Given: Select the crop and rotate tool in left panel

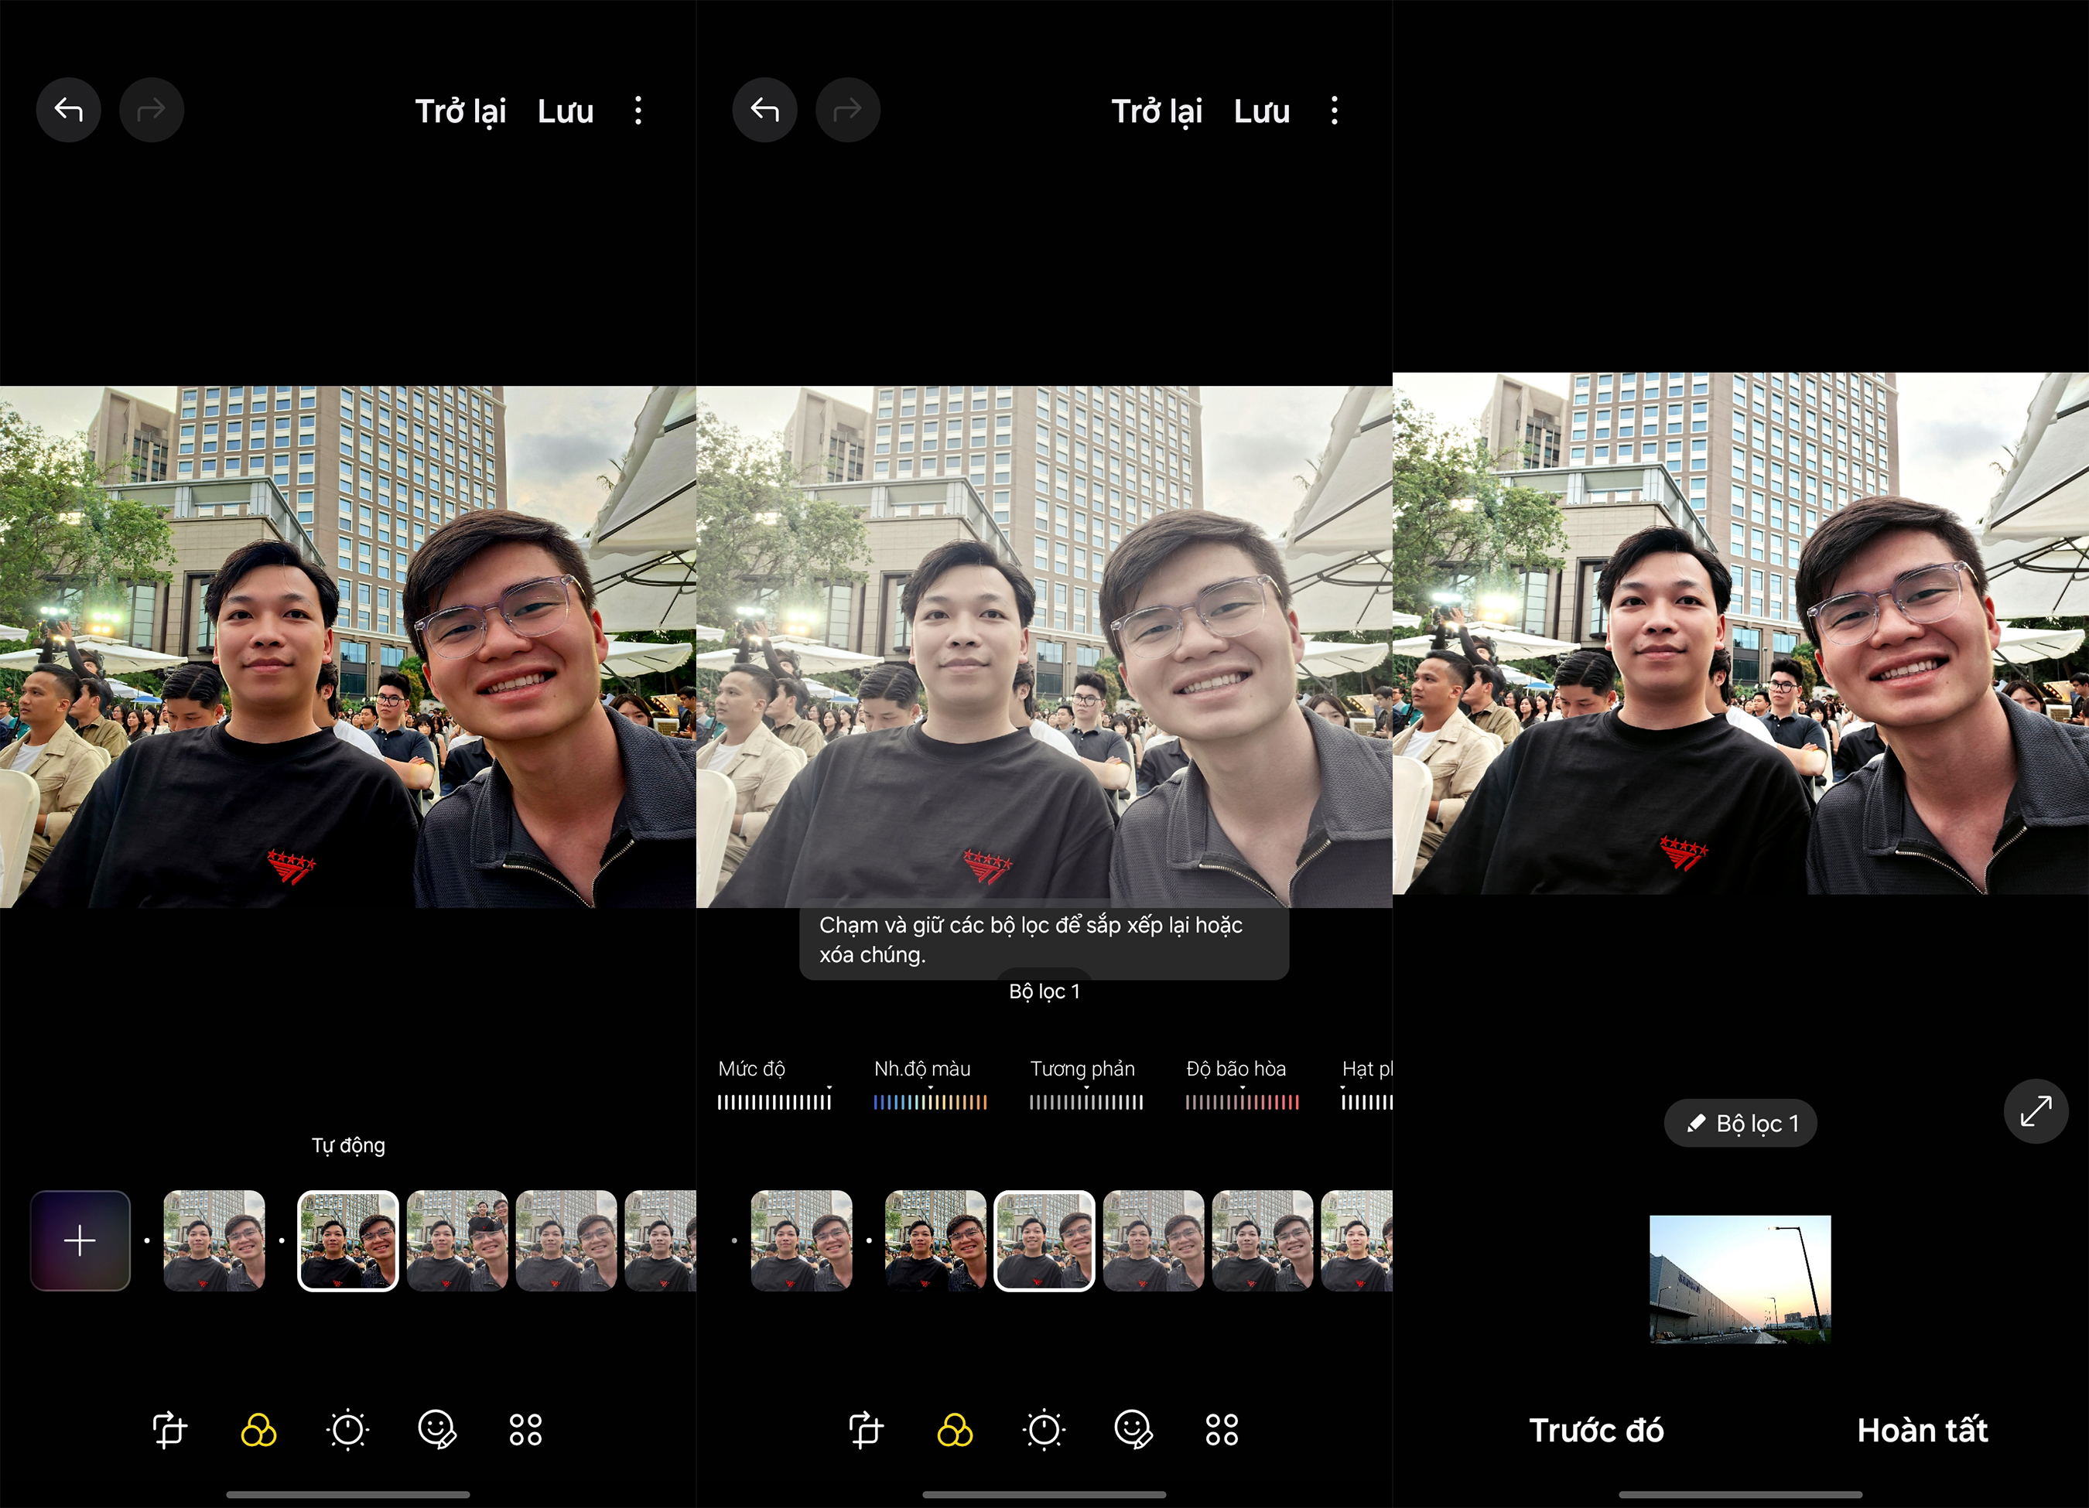Looking at the screenshot, I should point(169,1430).
